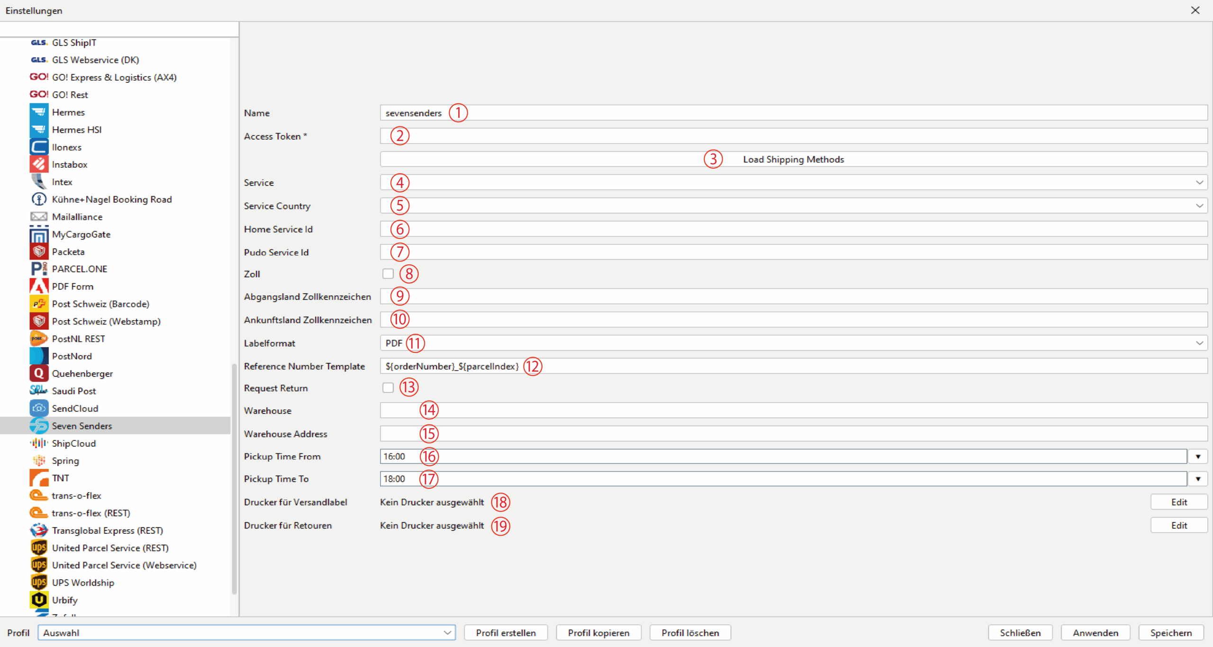The width and height of the screenshot is (1213, 647).
Task: Click the PostNL REST icon
Action: click(39, 339)
